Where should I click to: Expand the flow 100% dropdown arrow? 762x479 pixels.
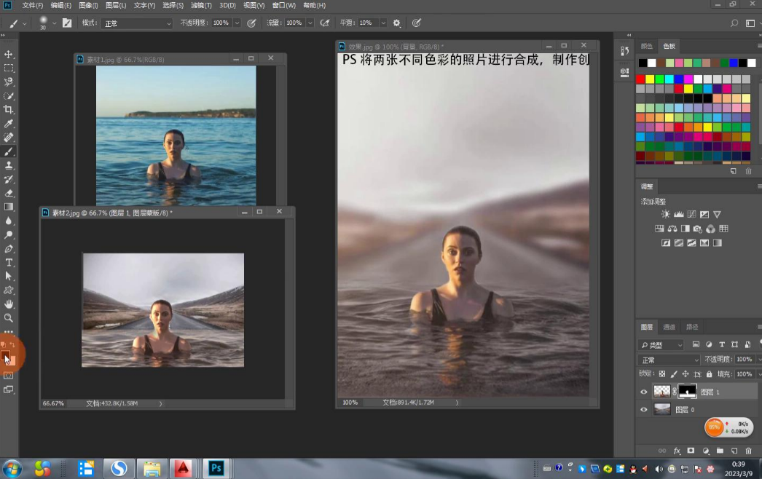[310, 23]
